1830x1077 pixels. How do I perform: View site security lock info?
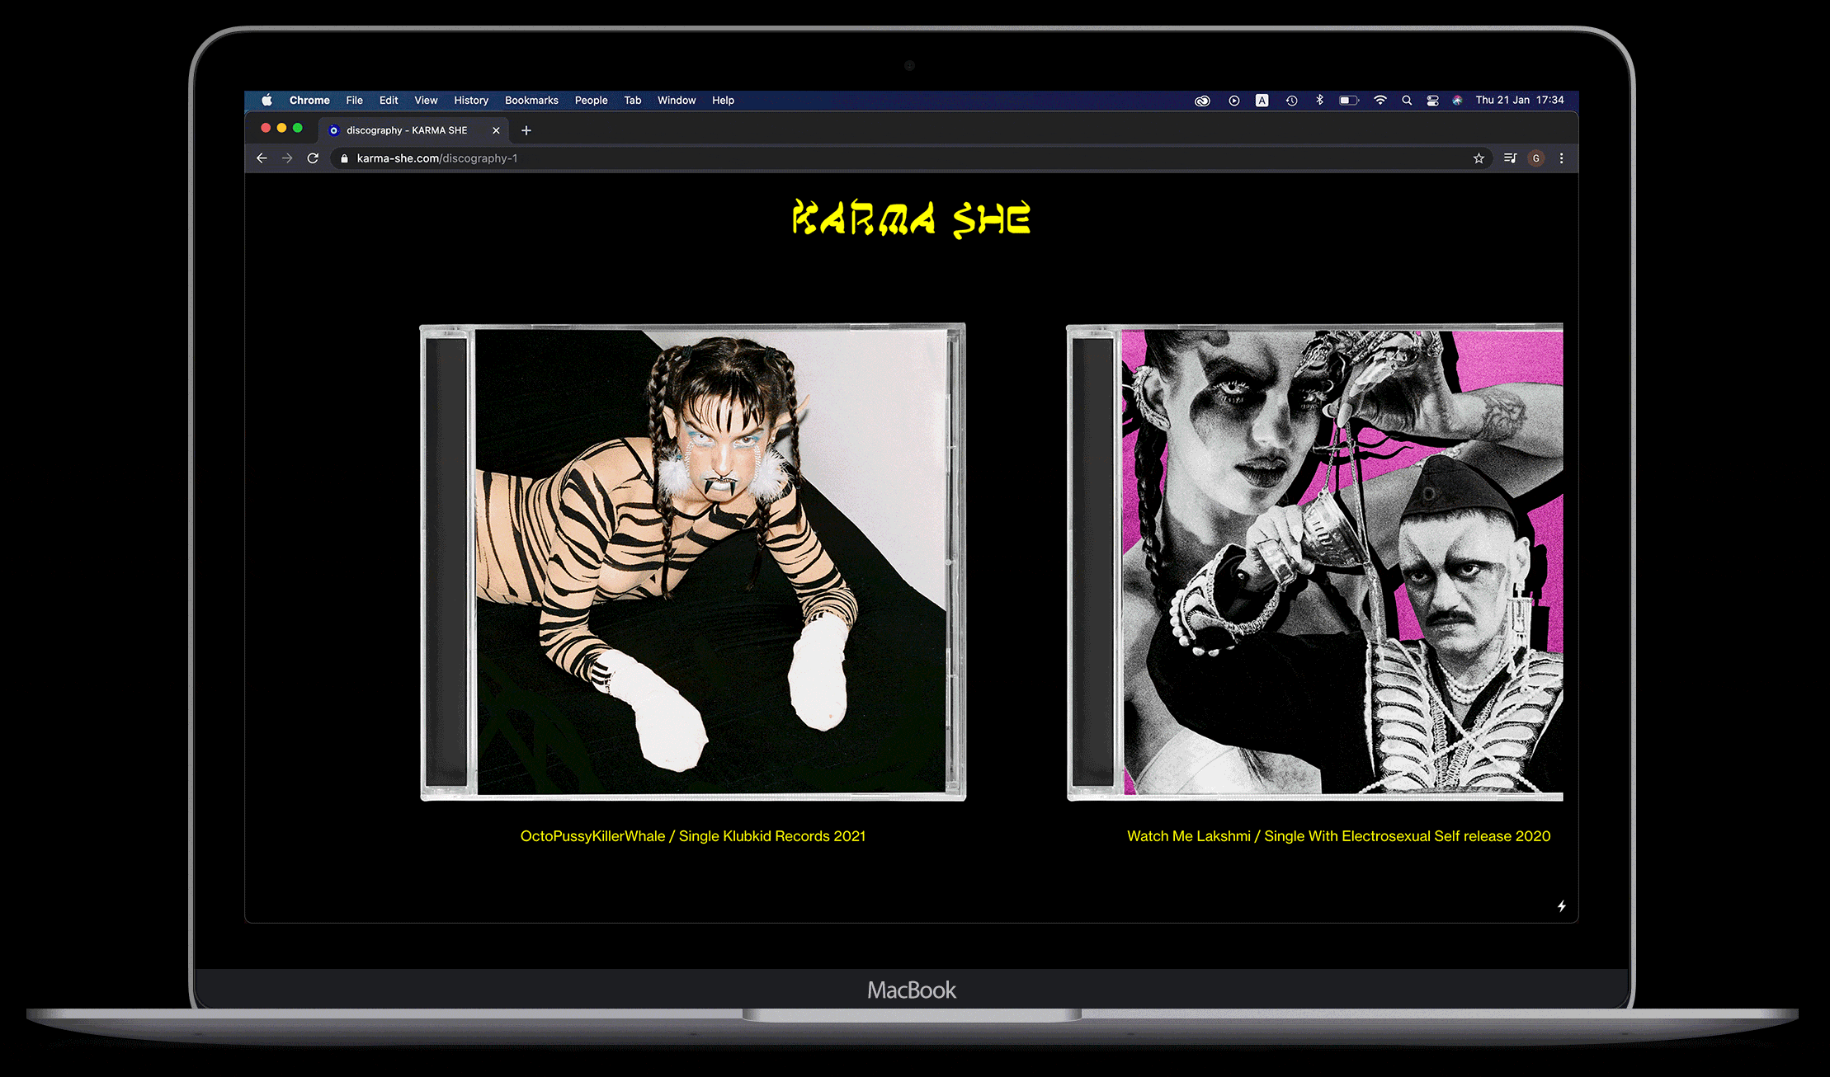pos(344,158)
